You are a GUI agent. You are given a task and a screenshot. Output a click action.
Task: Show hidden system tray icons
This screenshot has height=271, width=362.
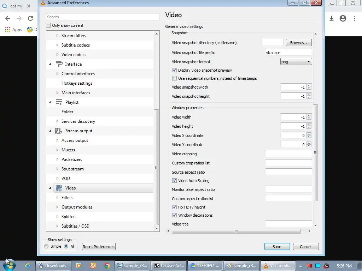coord(300,266)
